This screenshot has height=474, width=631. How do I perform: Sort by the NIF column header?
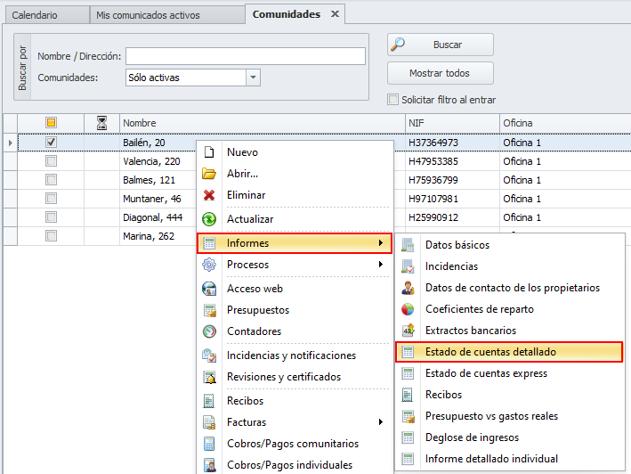[452, 123]
